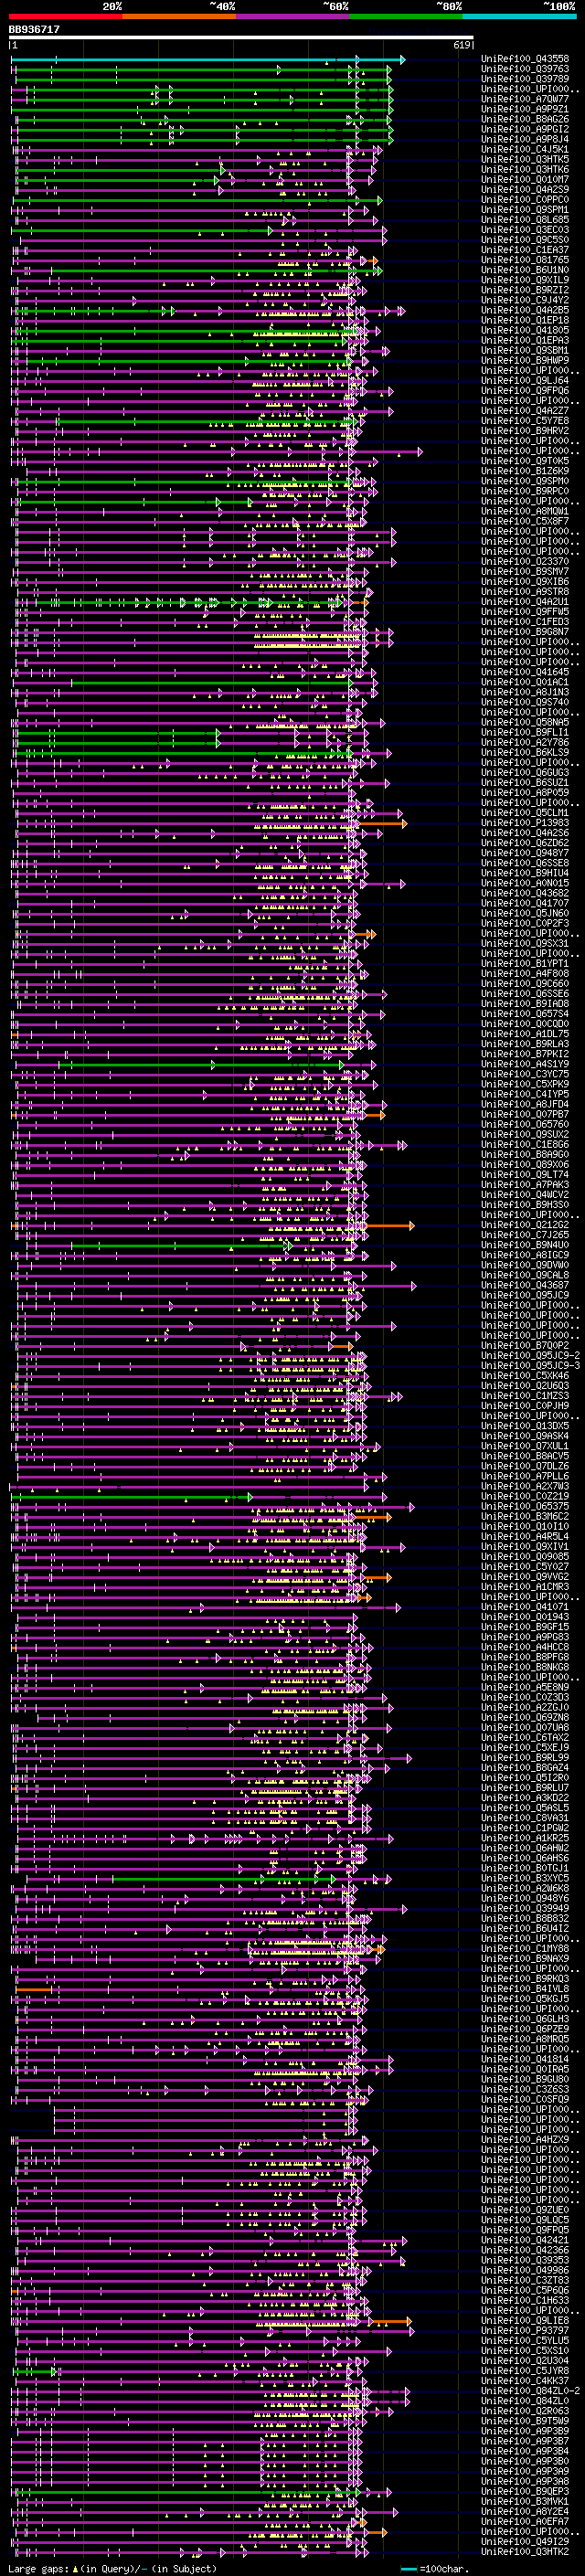The height and width of the screenshot is (2576, 585).
Task: Click the red 20% identity legend bar
Action: 66,17
